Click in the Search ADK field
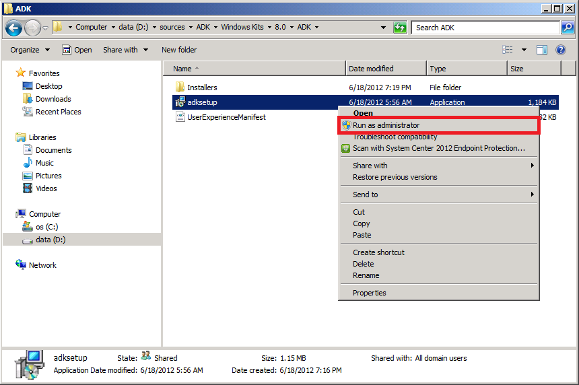 click(485, 28)
